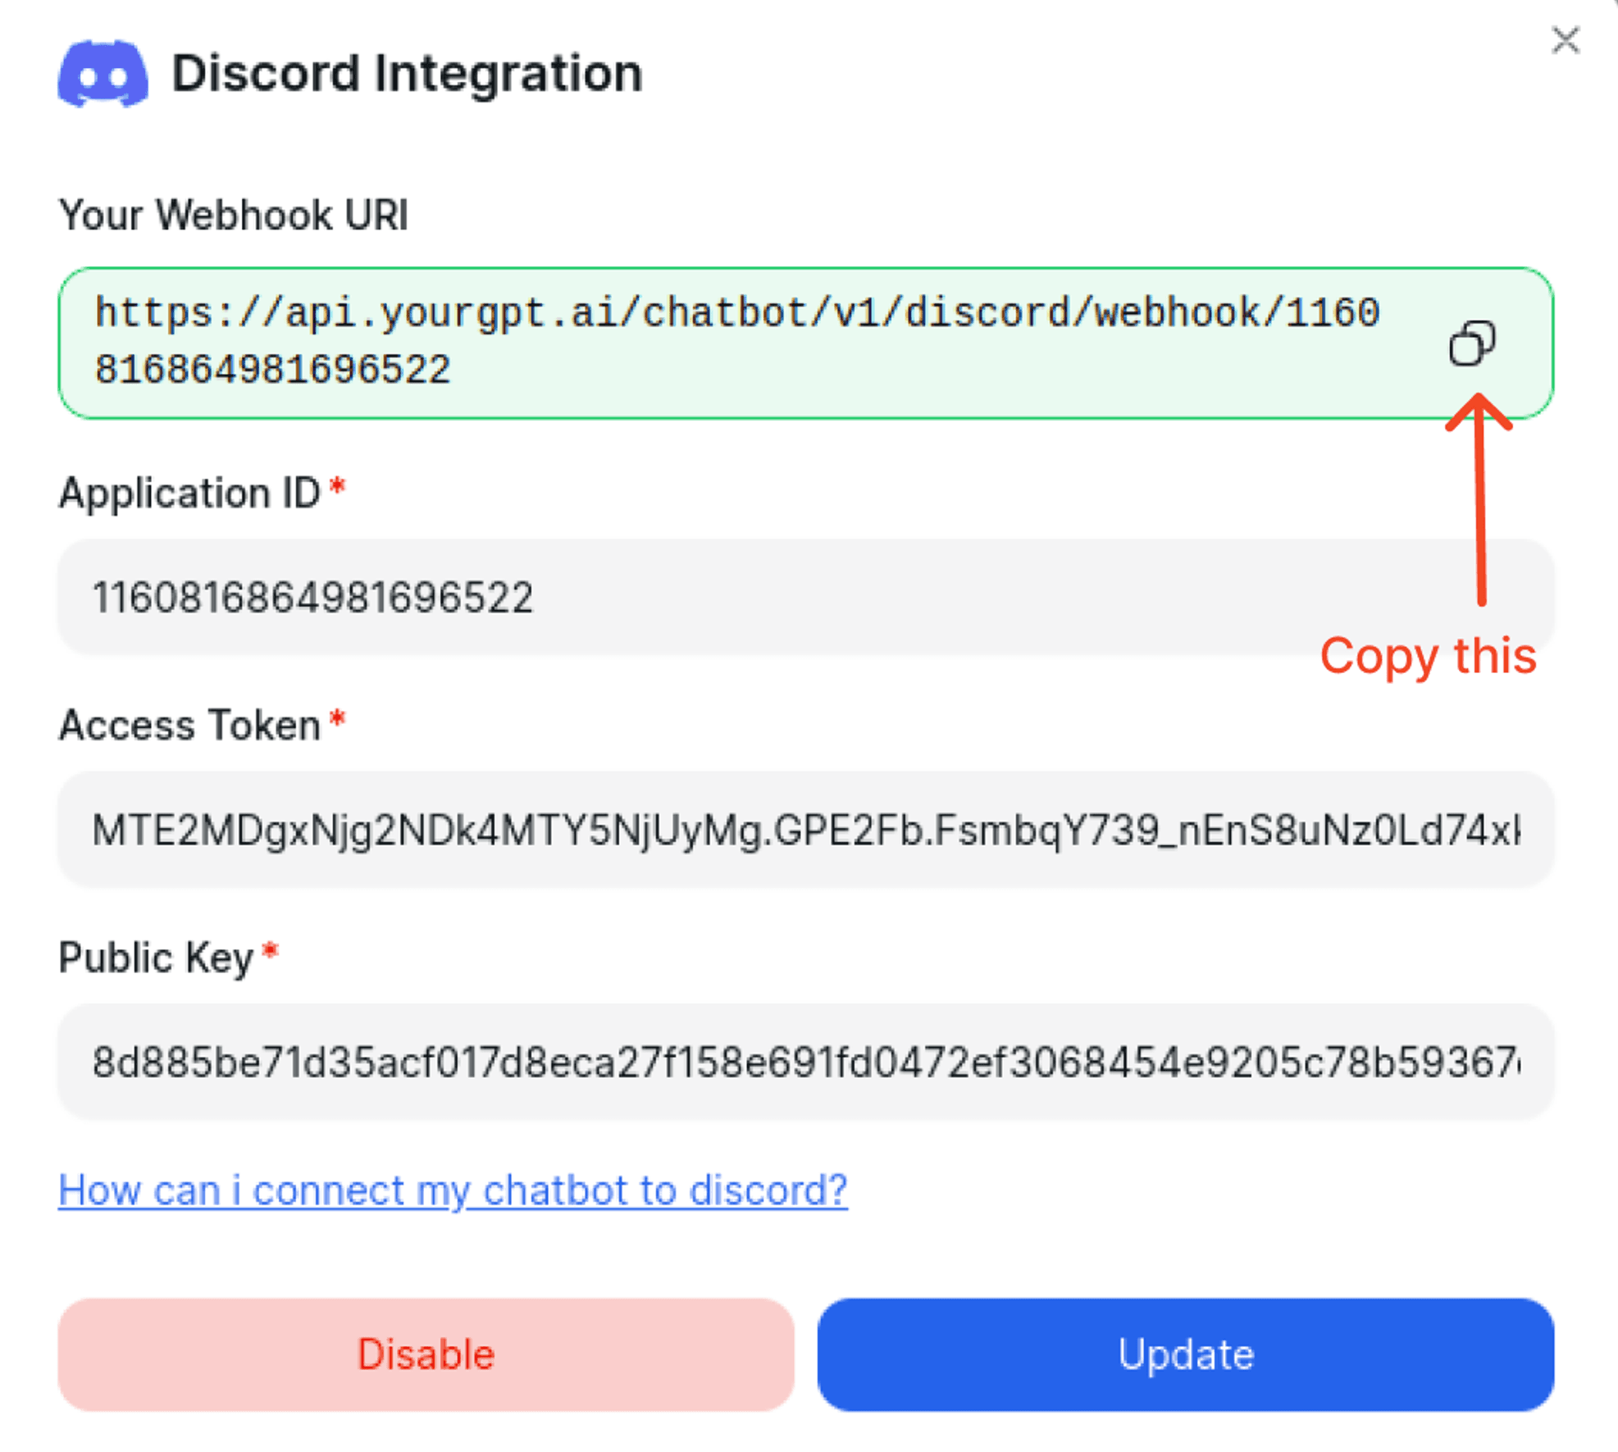Click the Discord Integration heading

[407, 74]
